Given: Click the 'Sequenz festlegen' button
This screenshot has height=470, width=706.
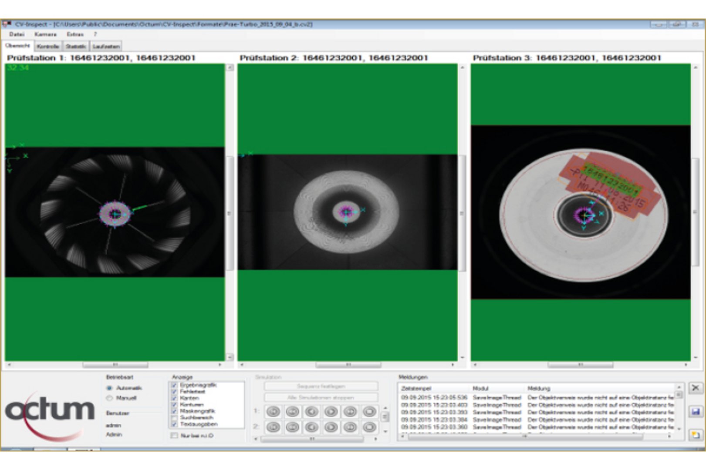Looking at the screenshot, I should 321,386.
